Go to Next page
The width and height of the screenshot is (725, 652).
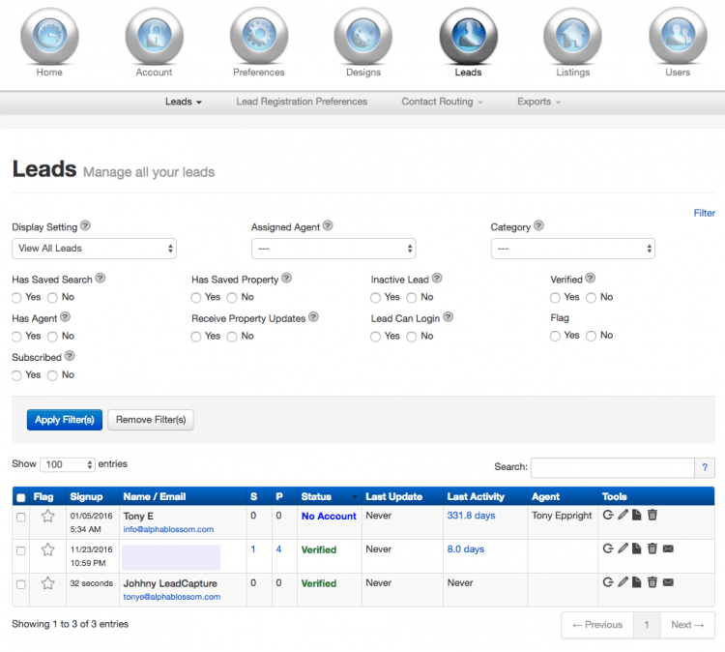coord(687,625)
